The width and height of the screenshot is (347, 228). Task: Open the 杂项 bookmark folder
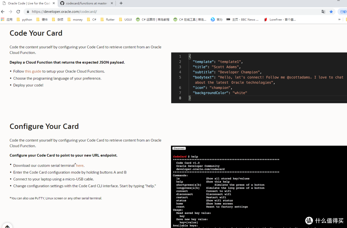(x=58, y=20)
